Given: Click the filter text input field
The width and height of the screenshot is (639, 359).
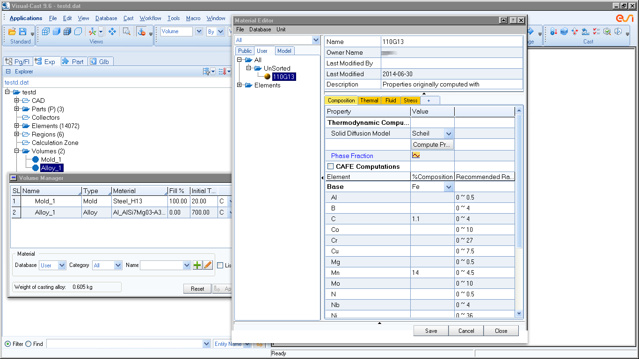Looking at the screenshot, I should coord(124,344).
